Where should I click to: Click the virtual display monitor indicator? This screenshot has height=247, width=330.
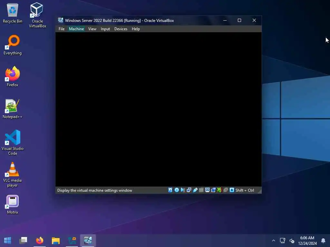coord(207,190)
